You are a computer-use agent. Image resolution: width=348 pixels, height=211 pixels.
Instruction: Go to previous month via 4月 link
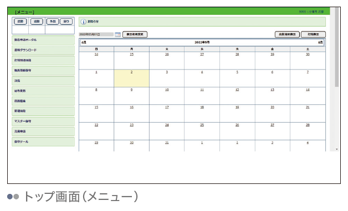84,42
